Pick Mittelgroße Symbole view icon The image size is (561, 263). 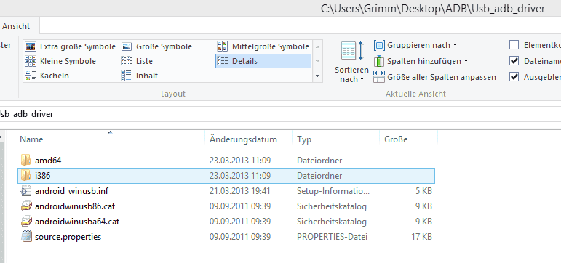(x=222, y=46)
